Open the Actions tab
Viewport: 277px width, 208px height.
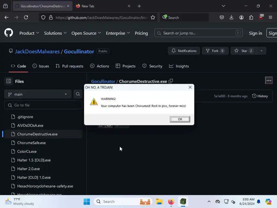[100, 66]
